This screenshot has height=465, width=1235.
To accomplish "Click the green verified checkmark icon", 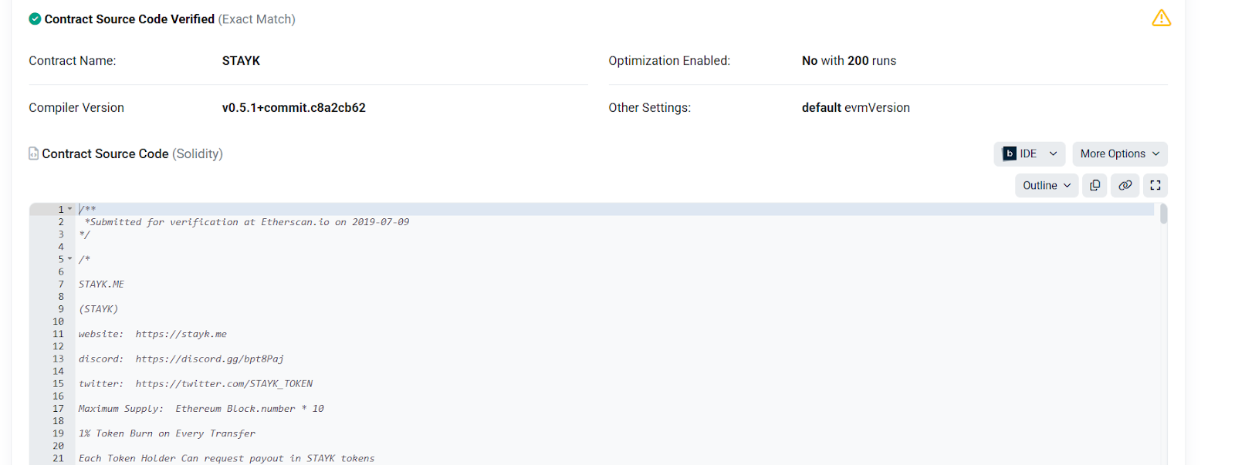I will point(35,19).
